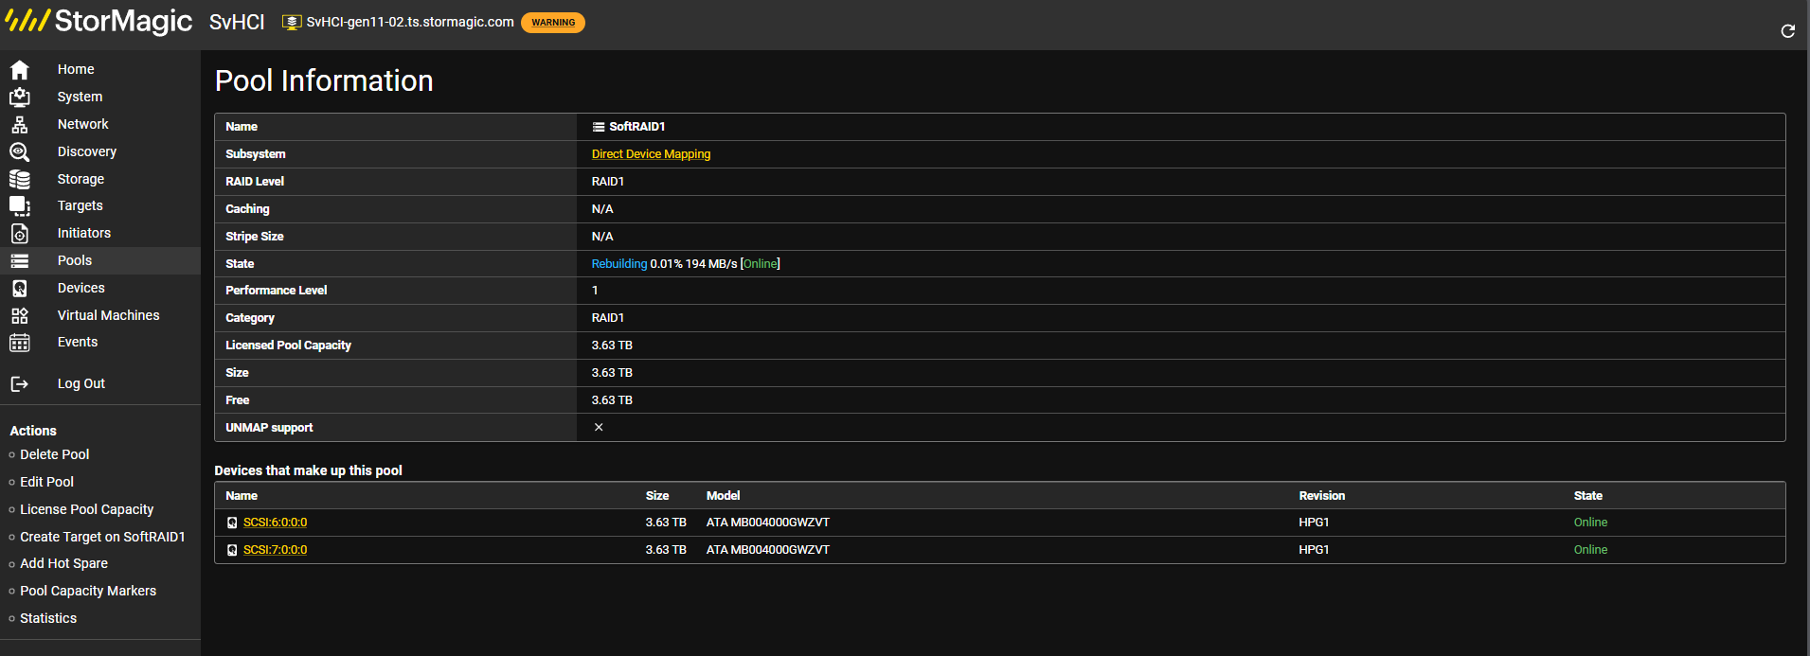Click the [Online] pool state text
This screenshot has height=656, width=1810.
pos(760,264)
